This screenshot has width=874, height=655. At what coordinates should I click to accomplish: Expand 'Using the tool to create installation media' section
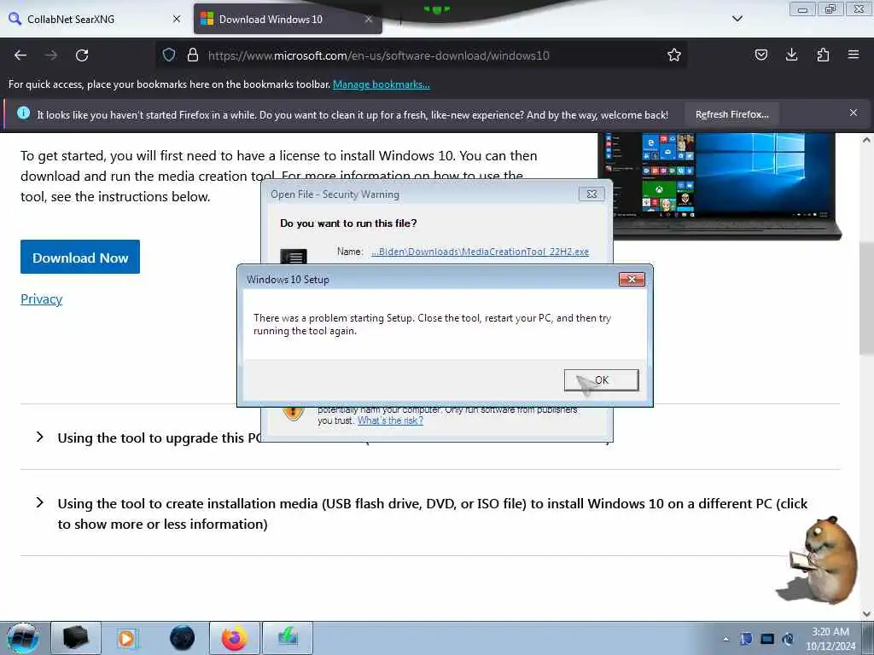39,503
